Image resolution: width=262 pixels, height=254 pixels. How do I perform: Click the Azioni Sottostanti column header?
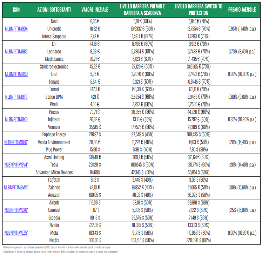click(54, 10)
